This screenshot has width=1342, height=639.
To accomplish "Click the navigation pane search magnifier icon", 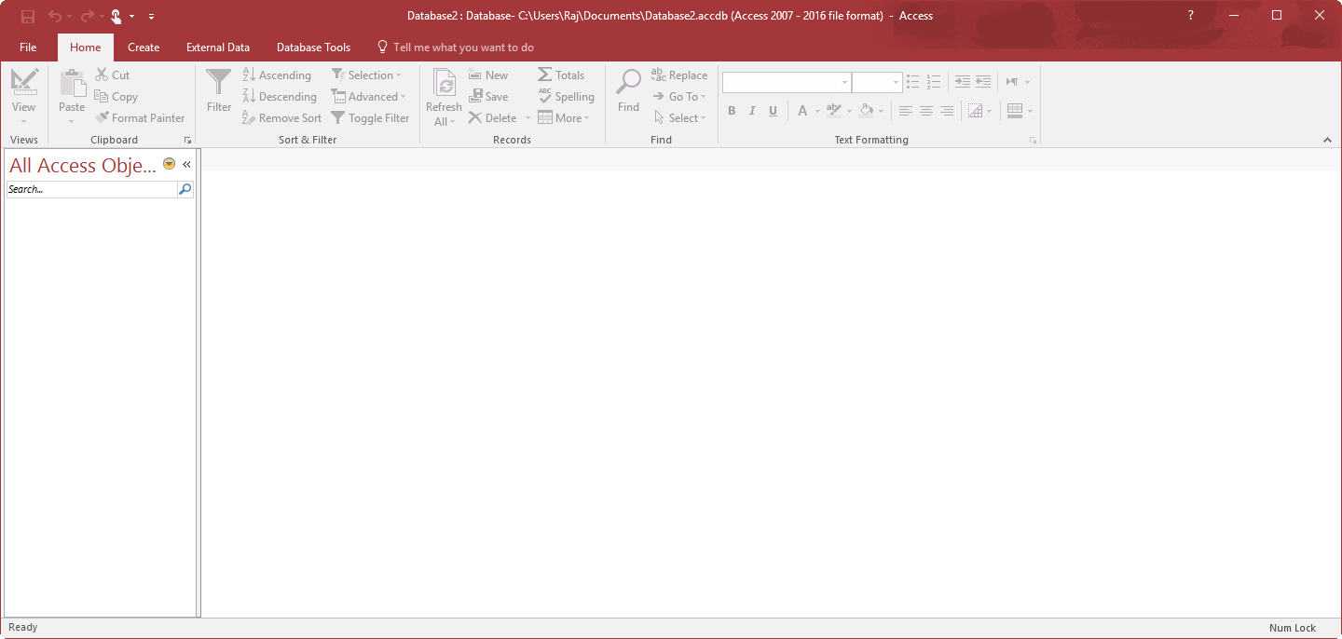I will pos(185,189).
